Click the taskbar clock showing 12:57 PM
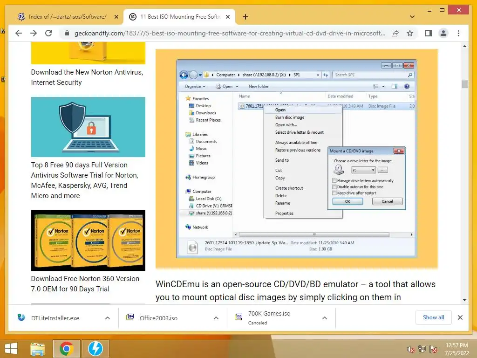This screenshot has height=358, width=477. tap(457, 349)
